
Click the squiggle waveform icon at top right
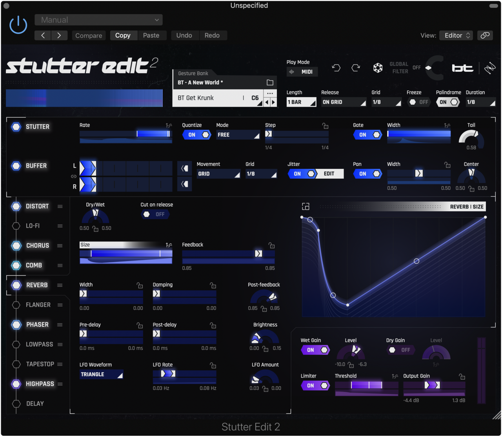click(x=490, y=67)
